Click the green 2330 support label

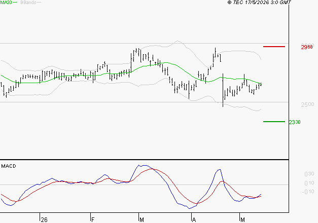point(295,122)
